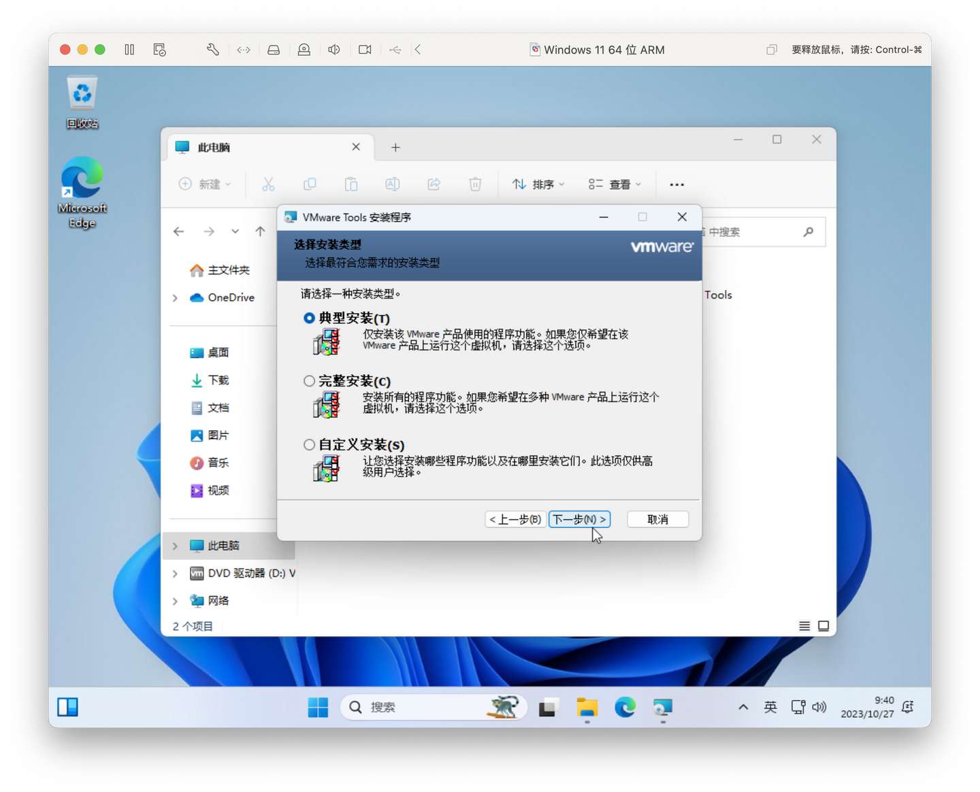Click the 上一步(B) back button
The height and width of the screenshot is (792, 980).
tap(515, 519)
